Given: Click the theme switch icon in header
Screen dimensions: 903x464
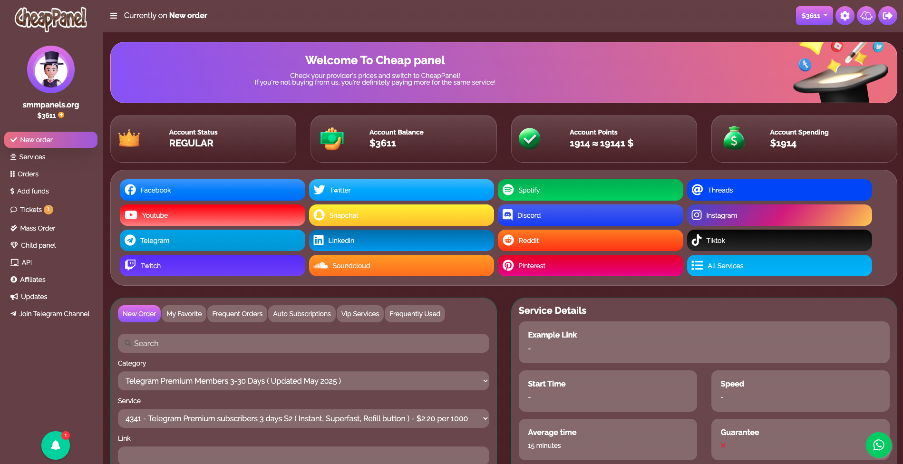Looking at the screenshot, I should (x=866, y=16).
